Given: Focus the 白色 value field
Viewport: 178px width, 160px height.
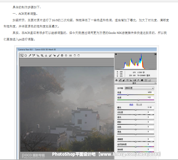Looking at the screenshot, I should tap(151, 127).
